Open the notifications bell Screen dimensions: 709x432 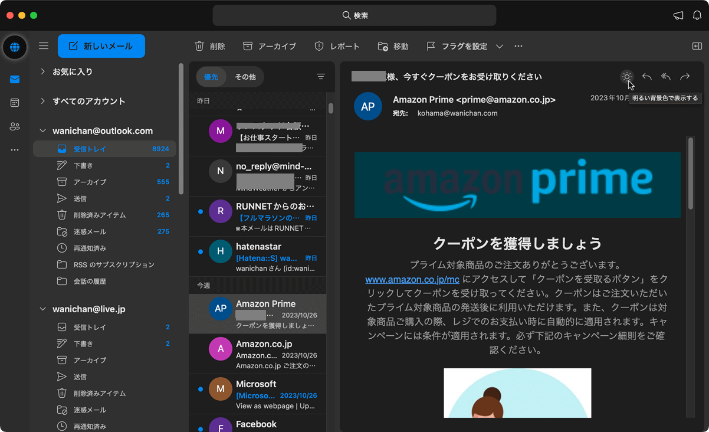697,15
